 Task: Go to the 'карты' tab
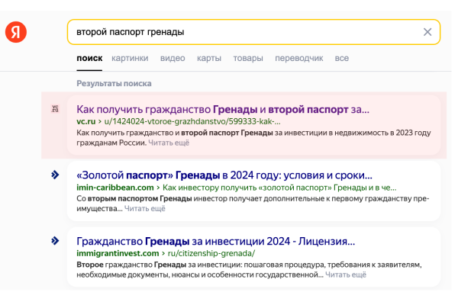[209, 58]
